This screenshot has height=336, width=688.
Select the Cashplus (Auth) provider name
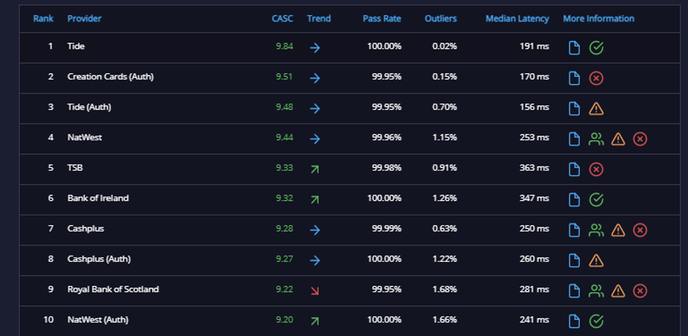tap(99, 259)
